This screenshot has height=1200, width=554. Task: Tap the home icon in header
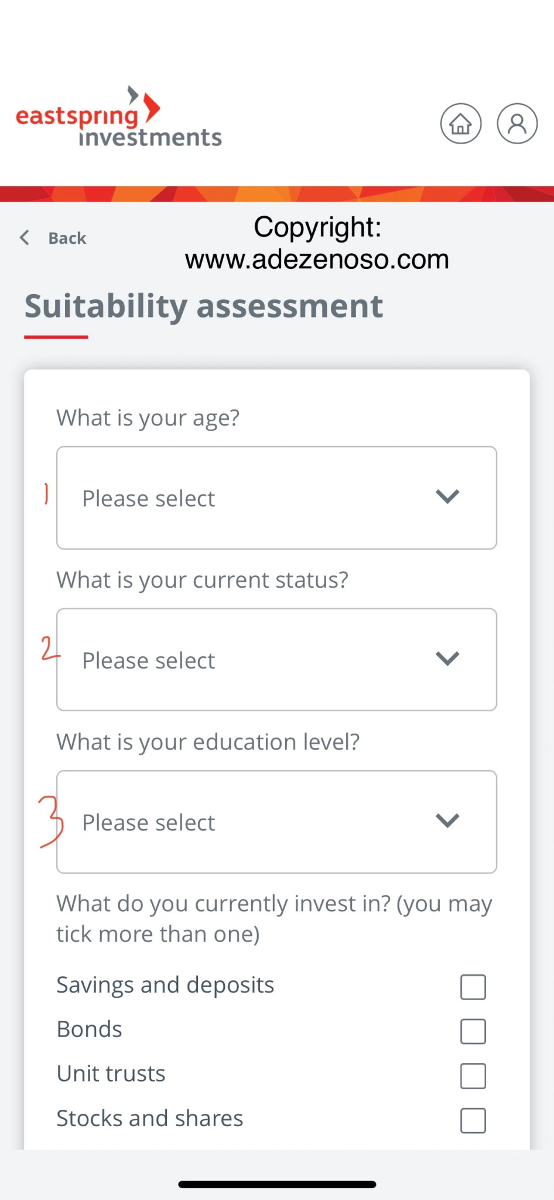[x=461, y=124]
